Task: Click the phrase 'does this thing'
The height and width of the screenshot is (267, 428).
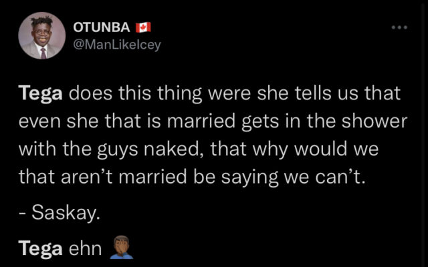Action: click(x=135, y=94)
